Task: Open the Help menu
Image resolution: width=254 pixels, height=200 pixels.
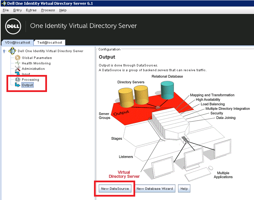Action: (63, 10)
